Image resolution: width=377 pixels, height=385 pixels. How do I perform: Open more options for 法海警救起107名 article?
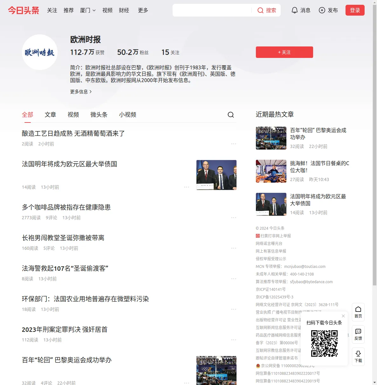tap(234, 279)
